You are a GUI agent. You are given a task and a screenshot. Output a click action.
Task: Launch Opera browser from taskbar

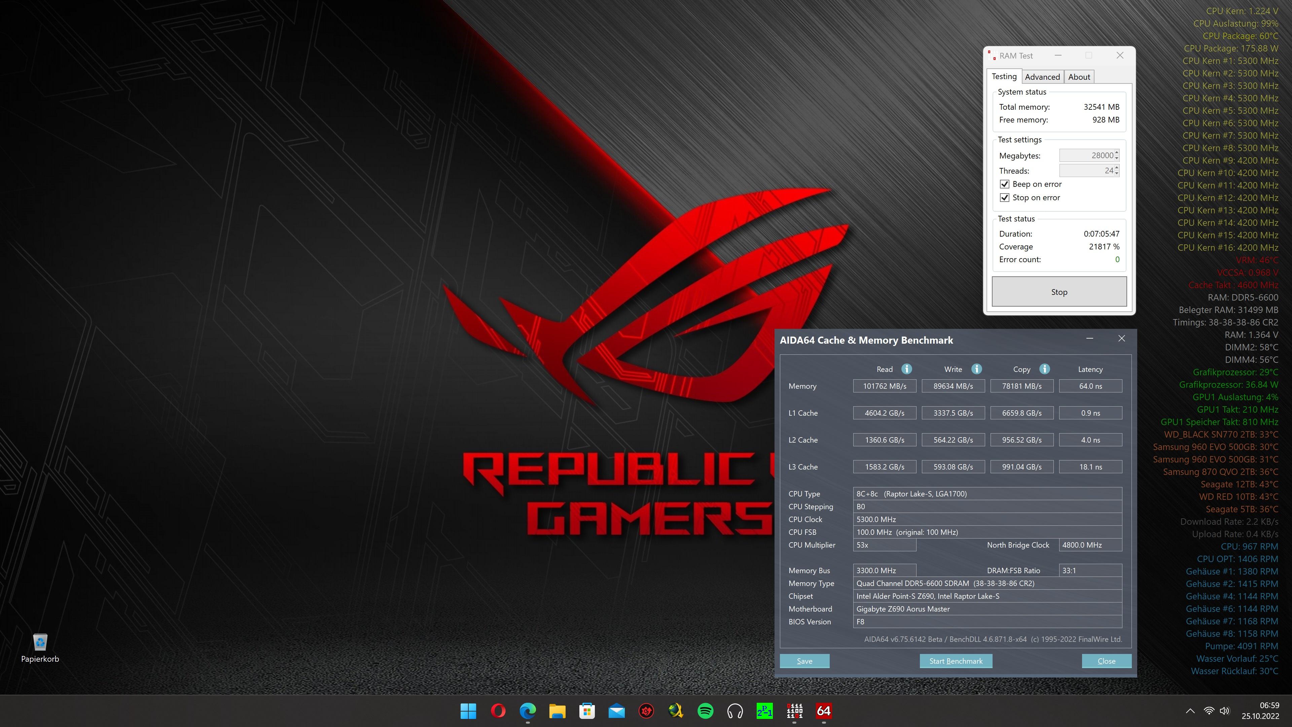point(498,711)
